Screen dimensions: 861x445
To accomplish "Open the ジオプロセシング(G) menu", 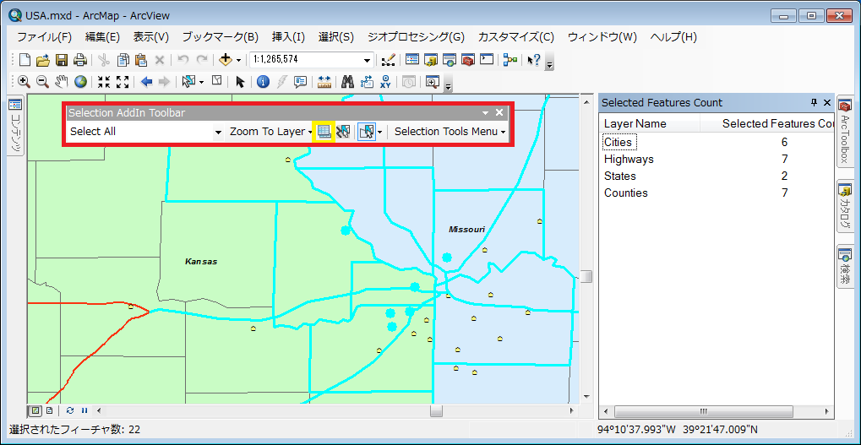I will [416, 37].
